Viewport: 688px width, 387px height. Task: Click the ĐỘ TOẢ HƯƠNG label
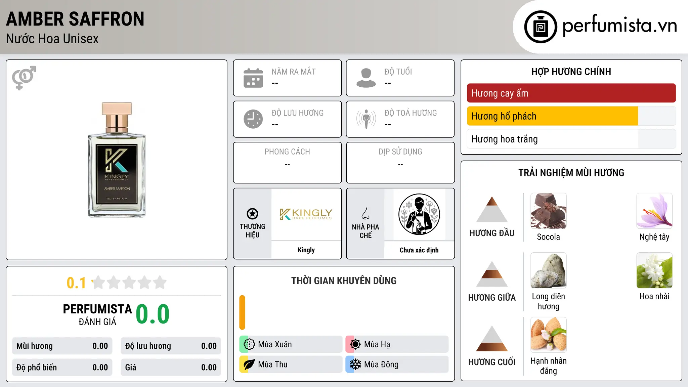411,113
